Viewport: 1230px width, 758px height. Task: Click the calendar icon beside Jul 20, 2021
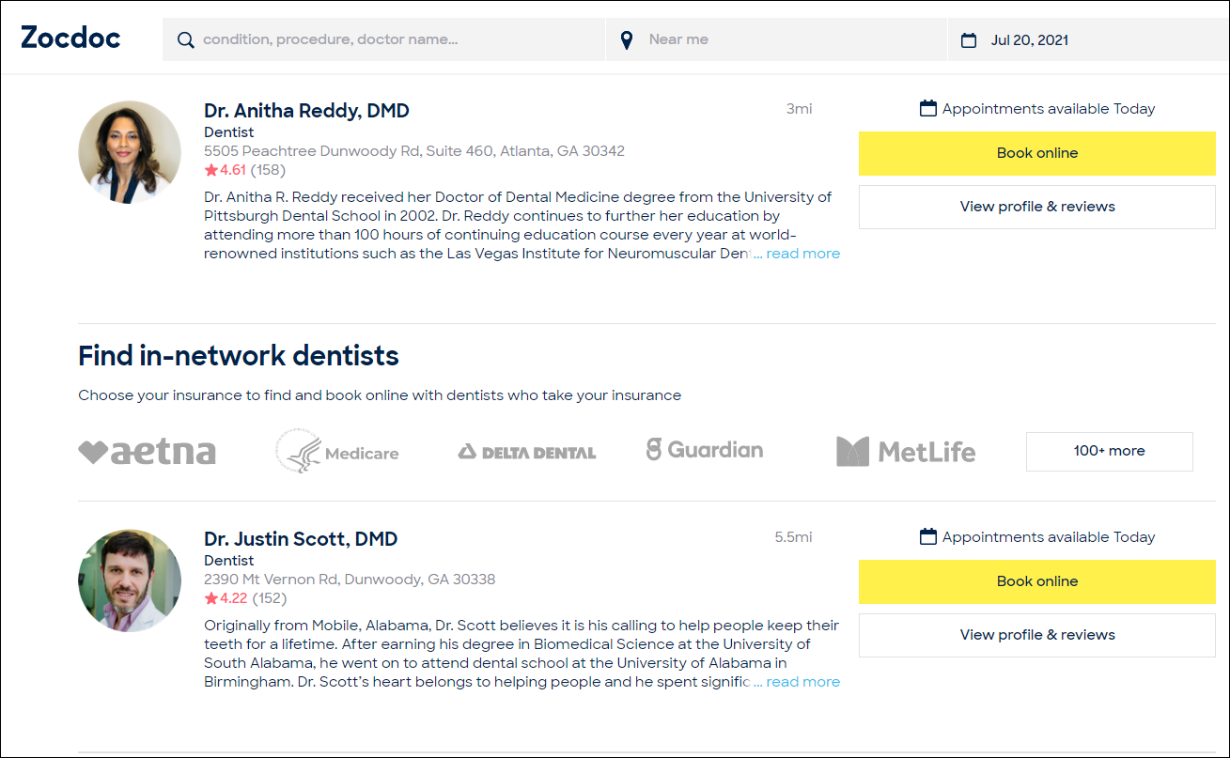click(x=969, y=40)
